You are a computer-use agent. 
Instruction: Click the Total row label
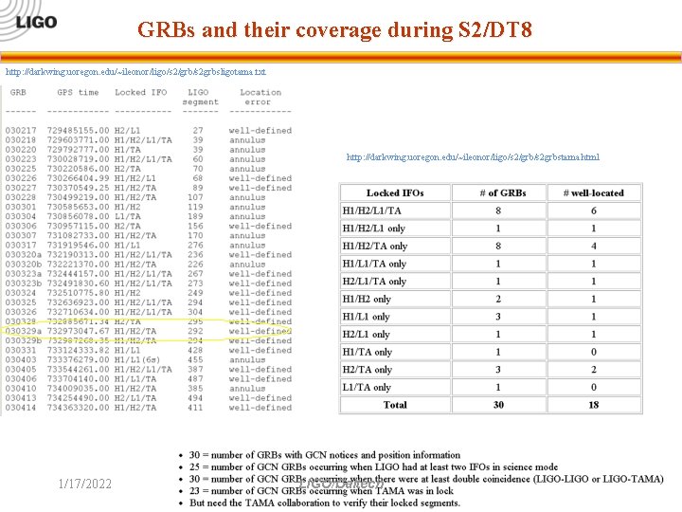395,405
